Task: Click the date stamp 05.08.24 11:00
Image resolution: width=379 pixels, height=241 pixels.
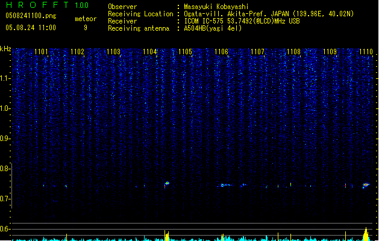Action: click(x=31, y=28)
